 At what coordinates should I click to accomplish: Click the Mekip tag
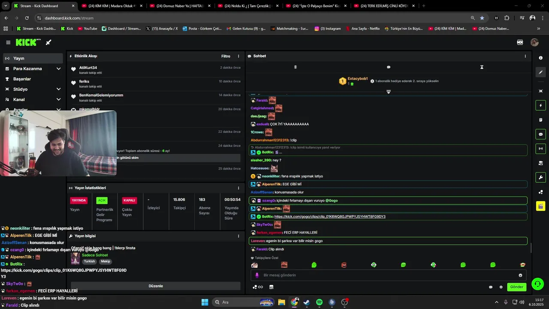click(106, 261)
